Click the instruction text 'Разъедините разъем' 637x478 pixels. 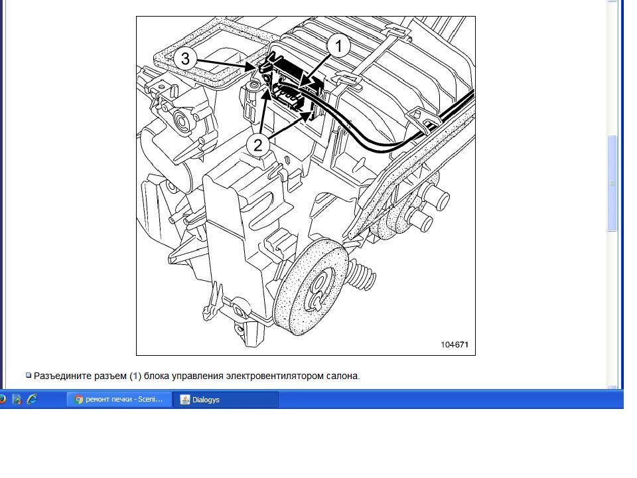[x=80, y=376]
